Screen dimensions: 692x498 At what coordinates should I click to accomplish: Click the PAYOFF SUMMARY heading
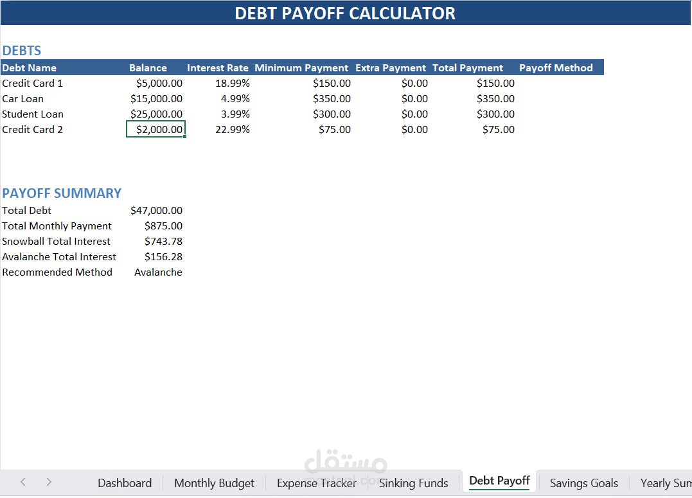tap(62, 193)
